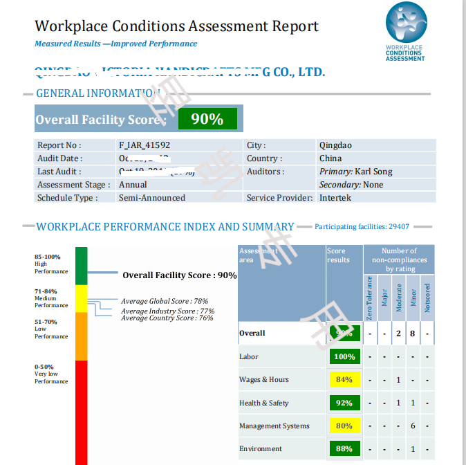The width and height of the screenshot is (466, 465).
Task: Click the 'Schedule Type :' label
Action: pyautogui.click(x=68, y=198)
